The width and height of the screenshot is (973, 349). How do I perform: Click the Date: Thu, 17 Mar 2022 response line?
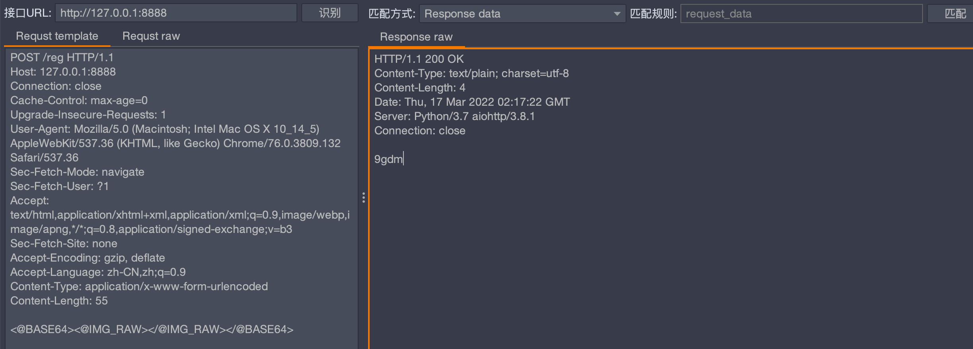tap(472, 102)
